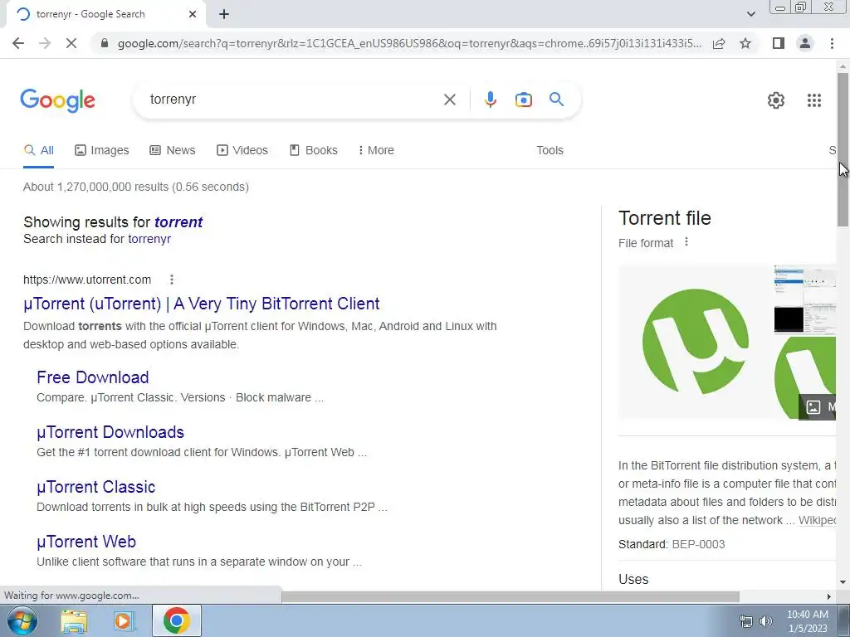Click the BEP-0003 standard link
This screenshot has width=850, height=637.
click(x=698, y=544)
